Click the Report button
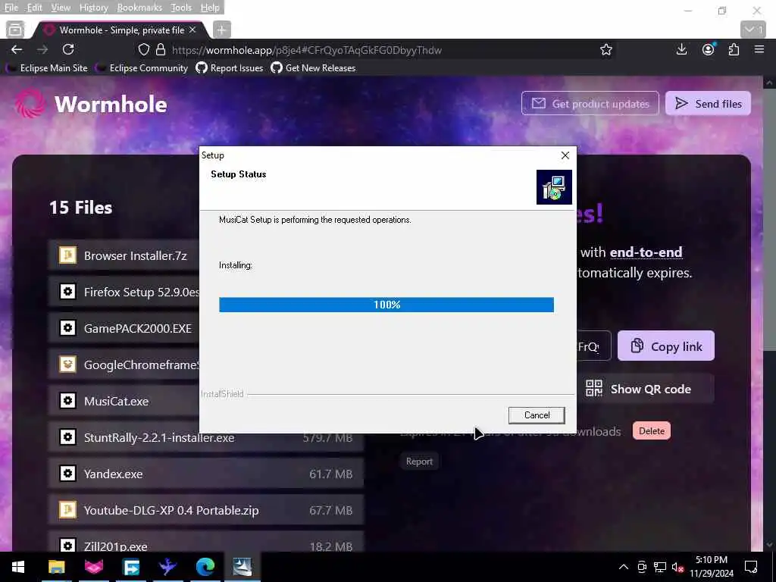 (x=419, y=462)
